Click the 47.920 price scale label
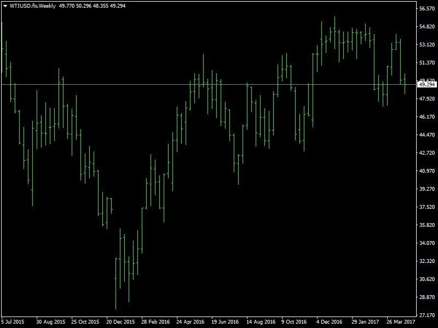438x328 pixels. point(427,99)
